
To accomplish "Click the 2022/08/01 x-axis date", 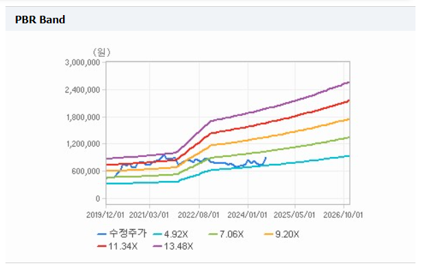I will [x=198, y=215].
